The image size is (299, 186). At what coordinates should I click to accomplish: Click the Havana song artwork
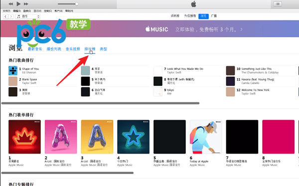click(x=230, y=81)
